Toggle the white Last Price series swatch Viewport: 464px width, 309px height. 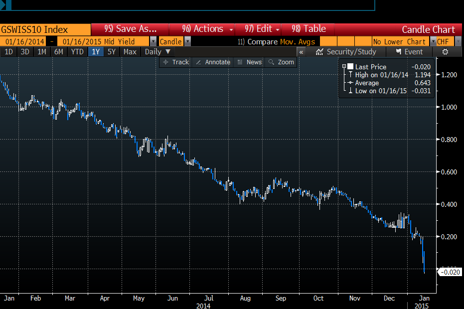(x=350, y=67)
